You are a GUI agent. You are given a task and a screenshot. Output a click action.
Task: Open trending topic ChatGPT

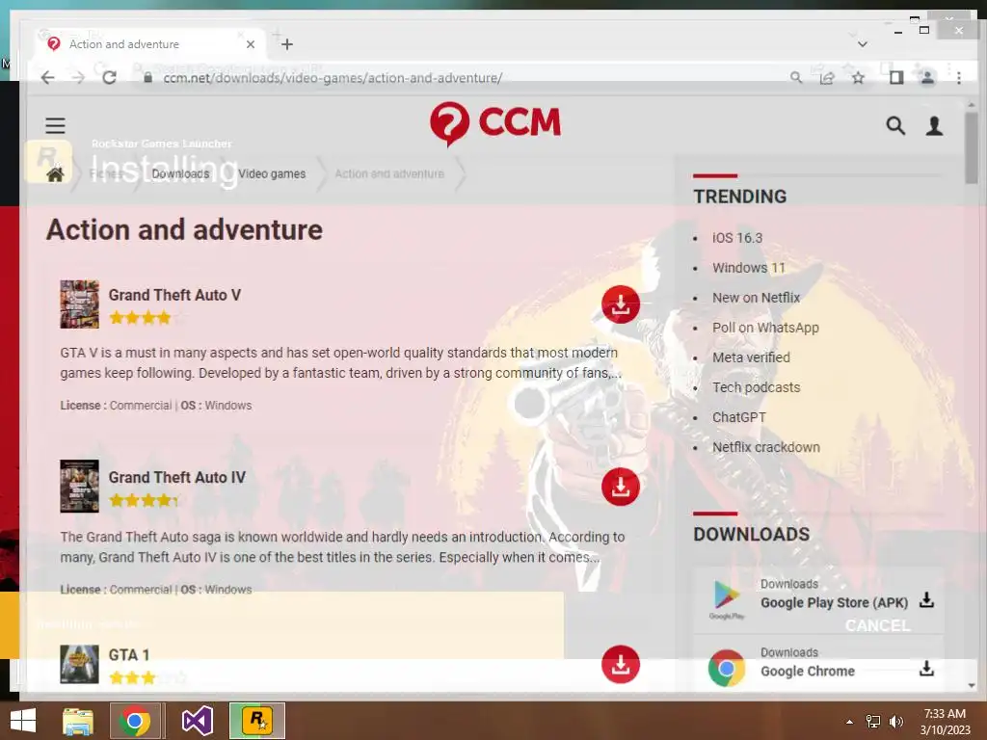[x=739, y=417]
